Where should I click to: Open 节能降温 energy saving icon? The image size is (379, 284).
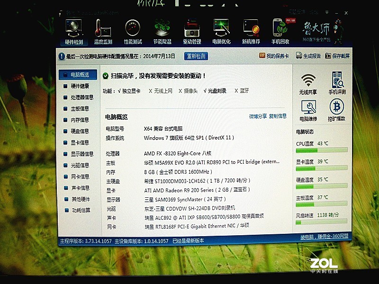162,32
